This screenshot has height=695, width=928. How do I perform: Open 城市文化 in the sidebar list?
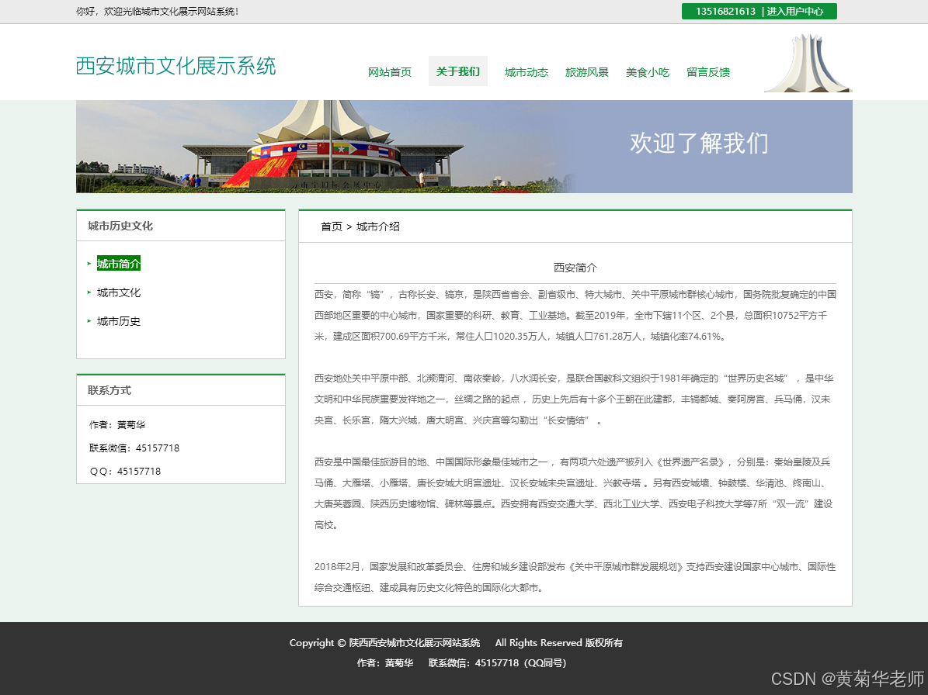coord(118,292)
